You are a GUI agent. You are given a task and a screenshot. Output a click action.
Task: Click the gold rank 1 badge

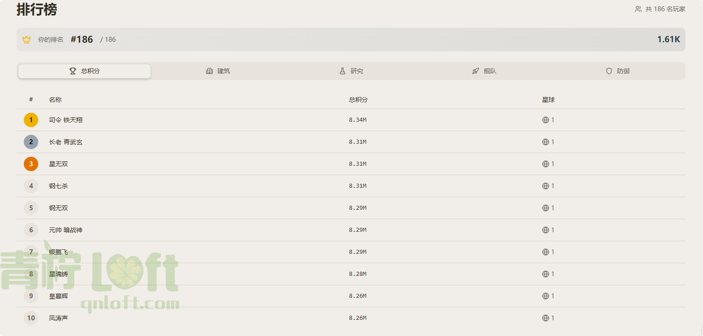31,120
